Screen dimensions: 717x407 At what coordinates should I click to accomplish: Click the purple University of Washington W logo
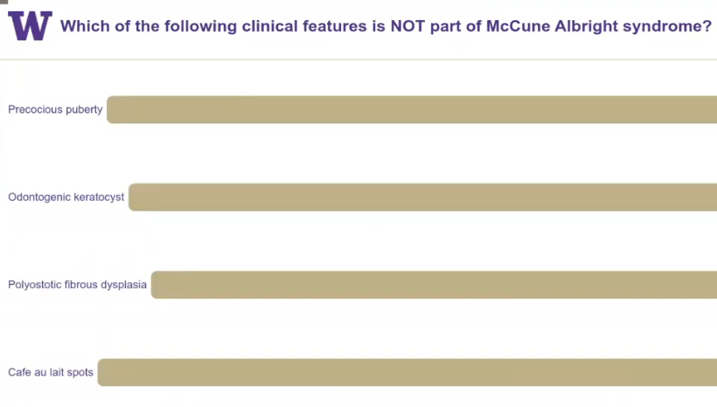click(x=31, y=26)
